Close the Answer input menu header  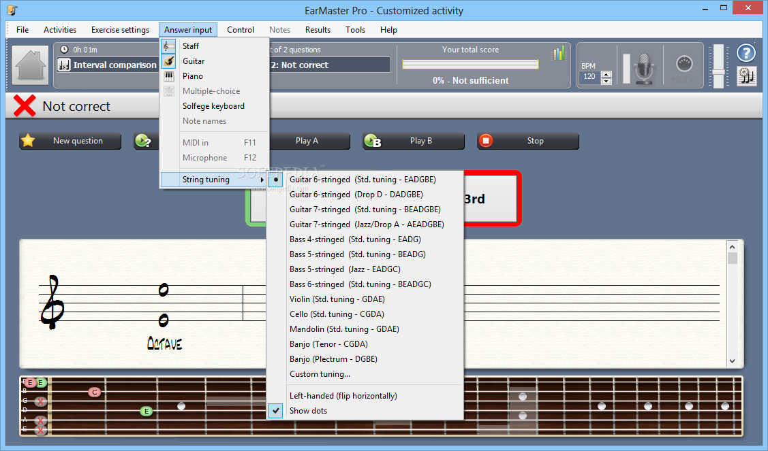point(188,30)
